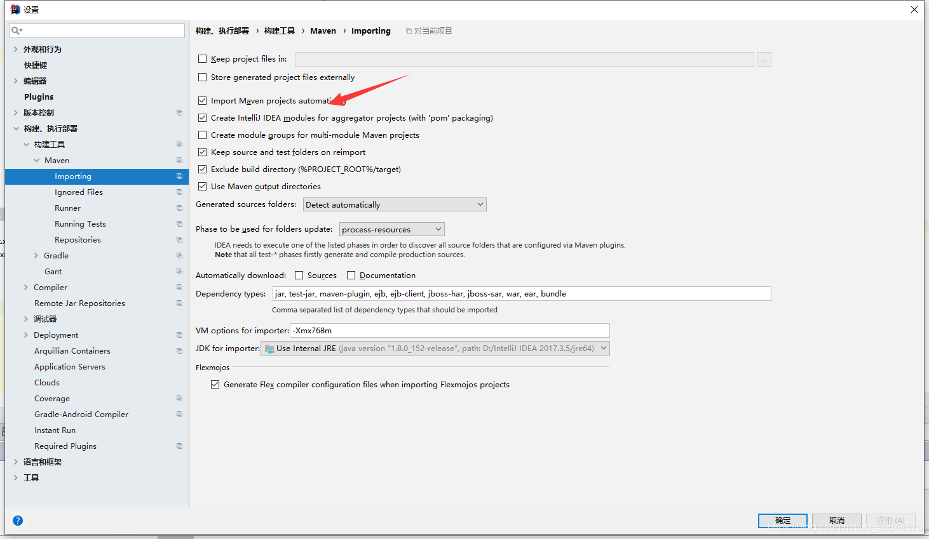Toggle Exclude build directory checkbox
Image resolution: width=929 pixels, height=539 pixels.
203,170
